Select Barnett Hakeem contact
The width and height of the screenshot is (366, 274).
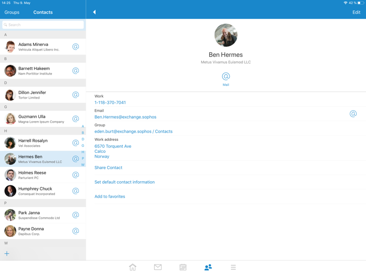43,70
